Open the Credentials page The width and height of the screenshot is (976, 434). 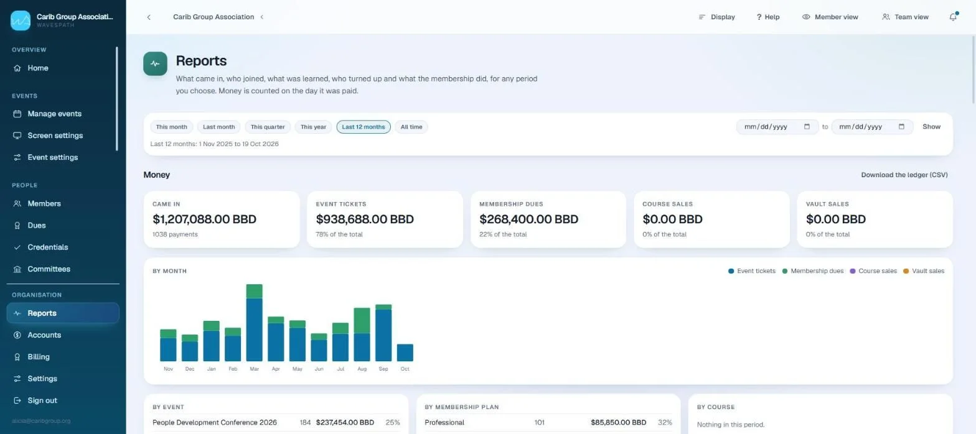(62, 247)
